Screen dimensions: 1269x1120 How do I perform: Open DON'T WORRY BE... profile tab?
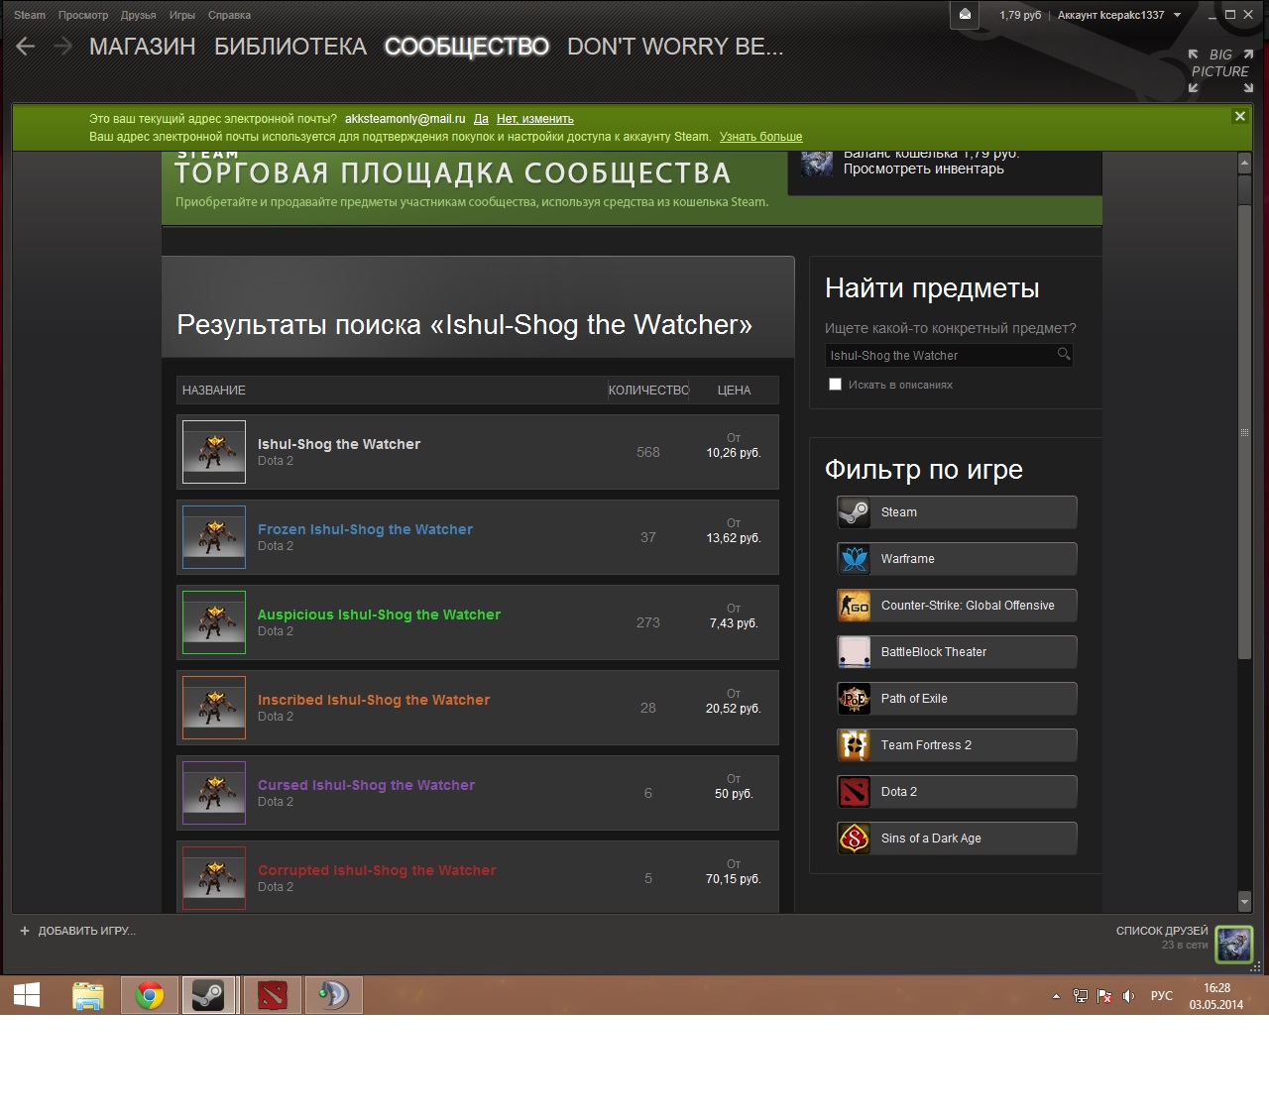click(675, 47)
